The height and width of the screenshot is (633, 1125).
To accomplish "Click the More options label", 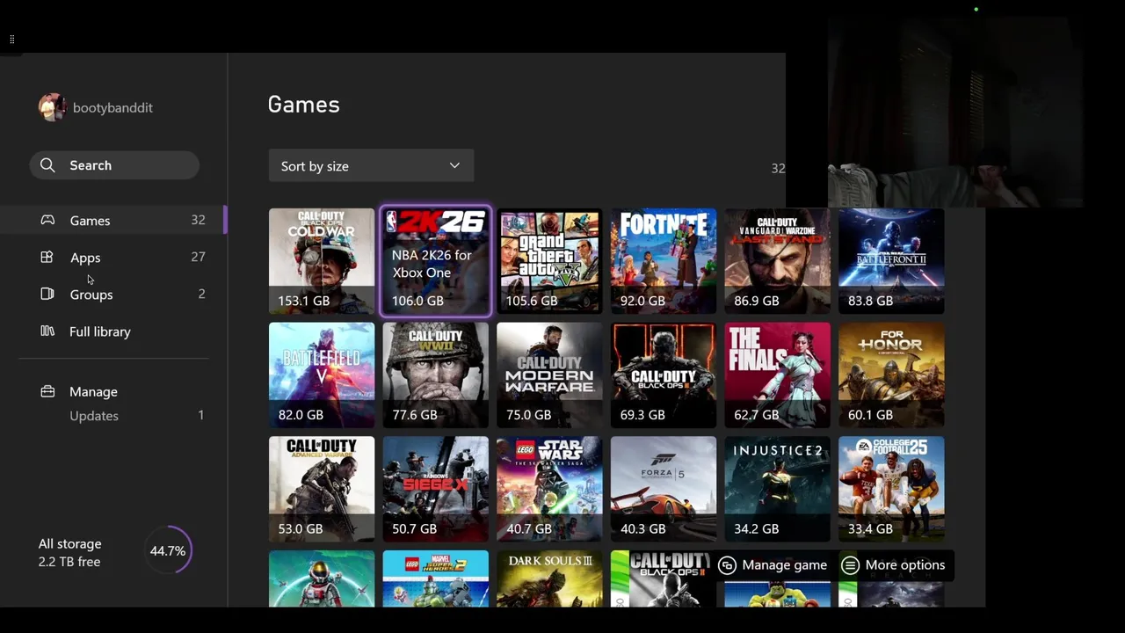I will coord(905,565).
